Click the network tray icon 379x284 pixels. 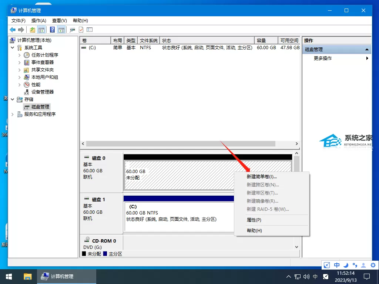pos(298,277)
